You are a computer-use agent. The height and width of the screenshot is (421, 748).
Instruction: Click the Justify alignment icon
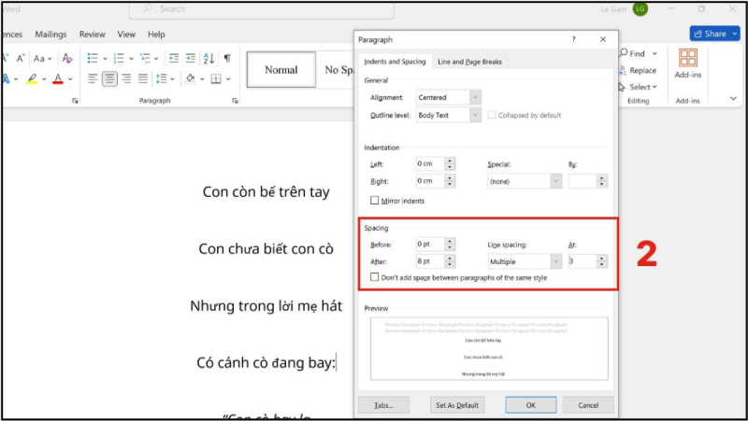pyautogui.click(x=143, y=78)
